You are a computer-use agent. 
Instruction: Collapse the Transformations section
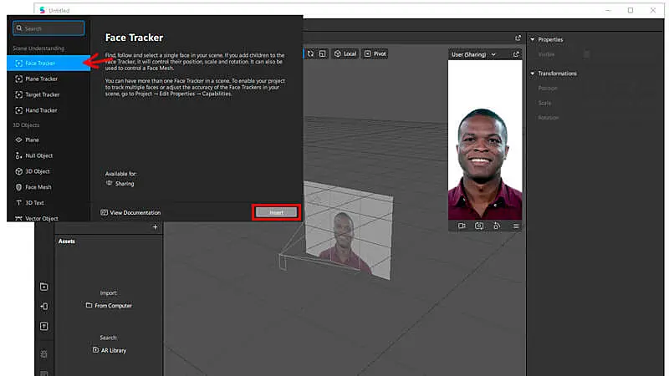coord(533,74)
